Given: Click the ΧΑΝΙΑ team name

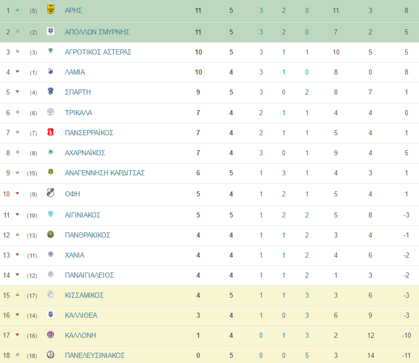Looking at the screenshot, I should coord(75,256).
